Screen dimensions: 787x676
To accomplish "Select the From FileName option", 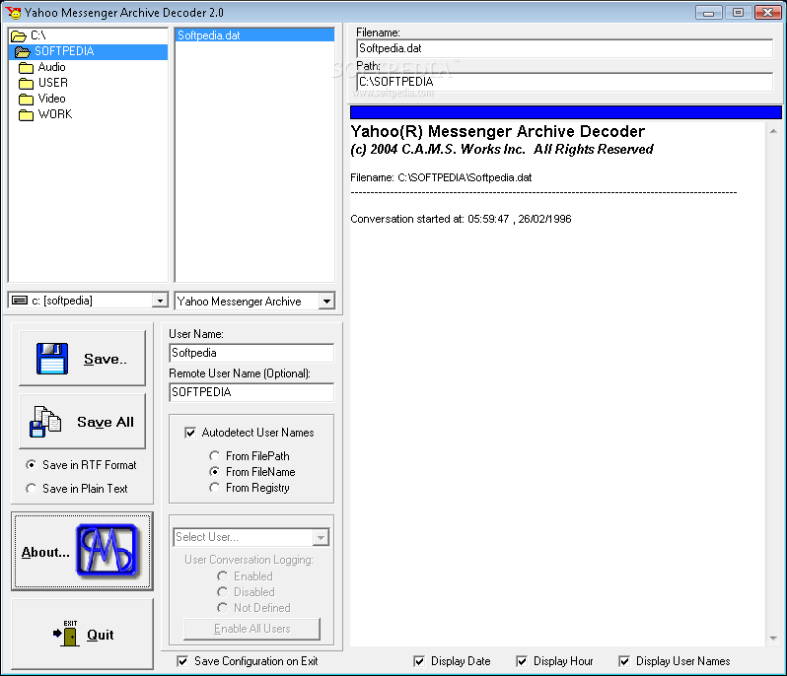I will [x=215, y=472].
